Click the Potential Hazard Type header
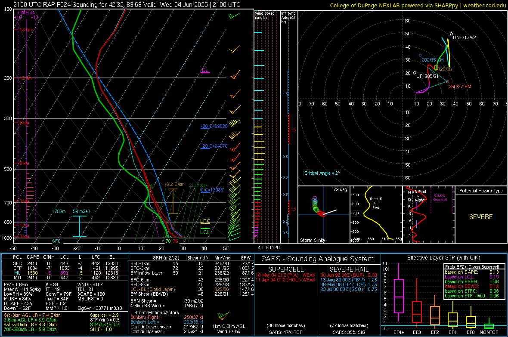The image size is (508, 337). [481, 191]
